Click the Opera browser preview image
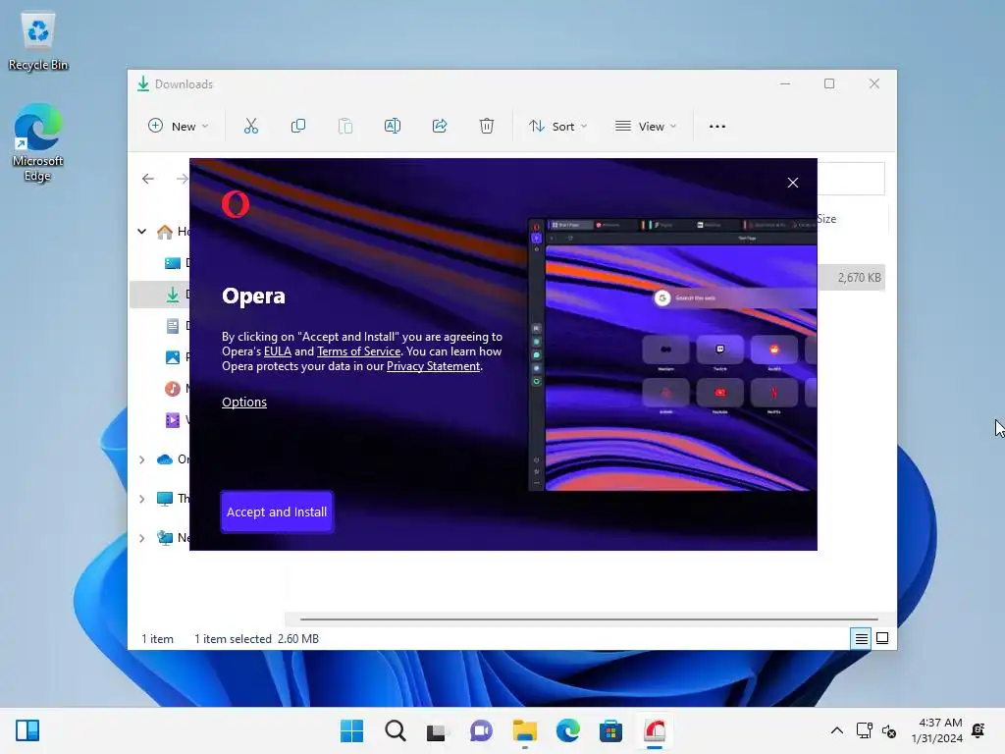This screenshot has width=1005, height=754. coord(672,354)
